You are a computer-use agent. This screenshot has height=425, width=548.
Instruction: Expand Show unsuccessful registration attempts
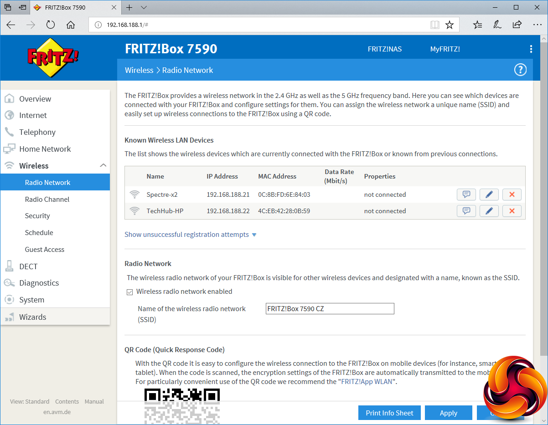[x=191, y=235]
